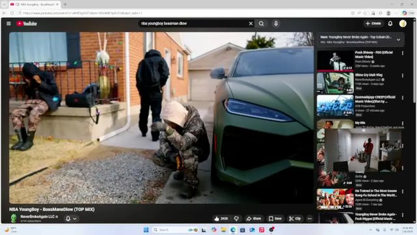The height and width of the screenshot is (235, 417).
Task: Go to YouTube home via the logo
Action: 27,23
